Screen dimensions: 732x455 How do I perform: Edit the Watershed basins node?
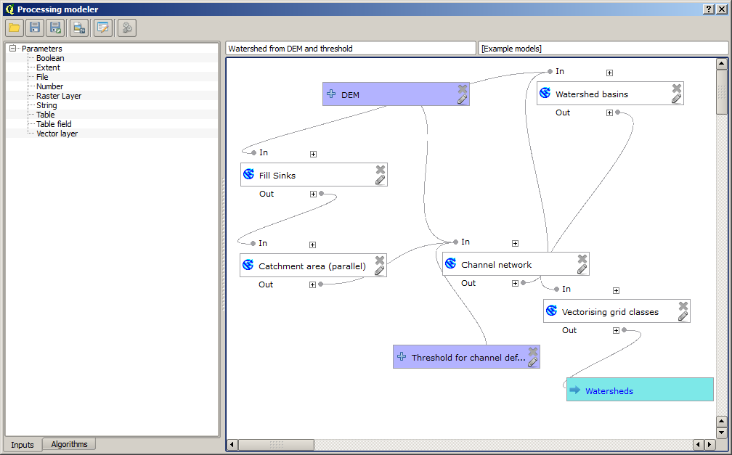coord(676,99)
